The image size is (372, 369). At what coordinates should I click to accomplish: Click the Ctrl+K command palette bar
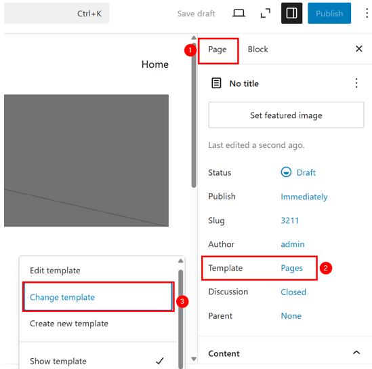[57, 14]
